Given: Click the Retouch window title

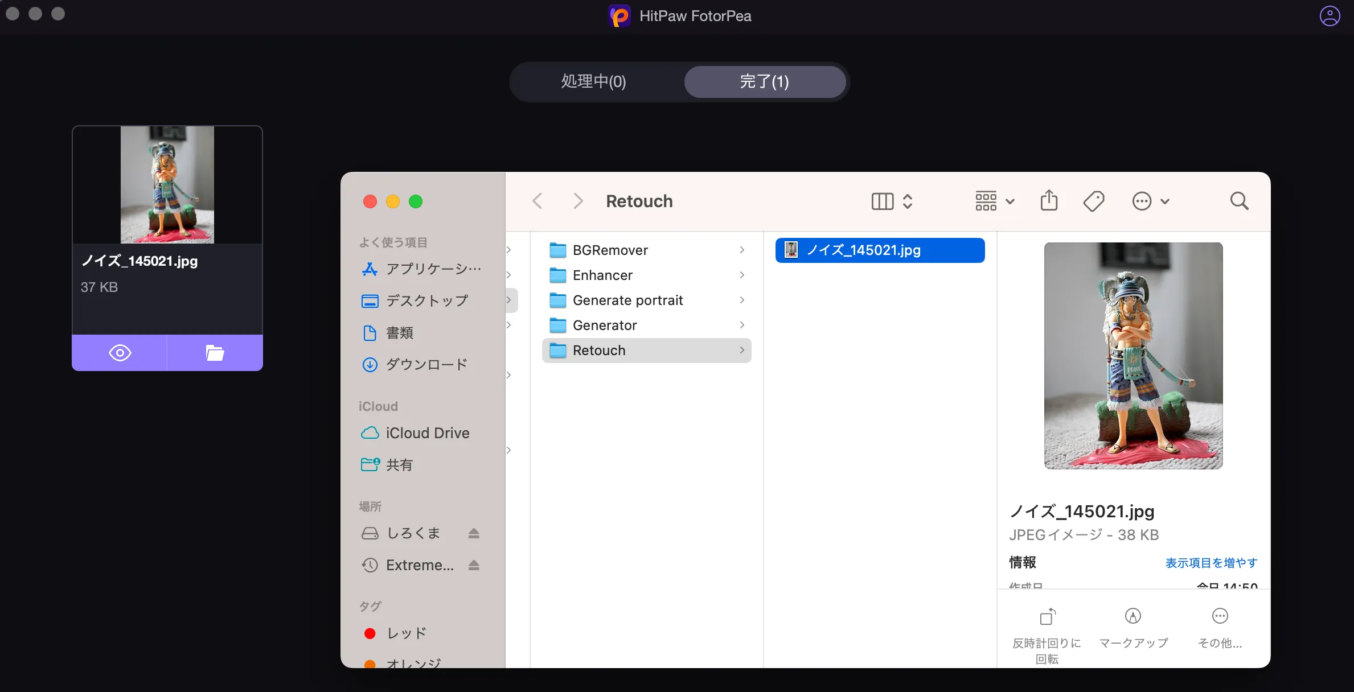Looking at the screenshot, I should click(x=639, y=201).
